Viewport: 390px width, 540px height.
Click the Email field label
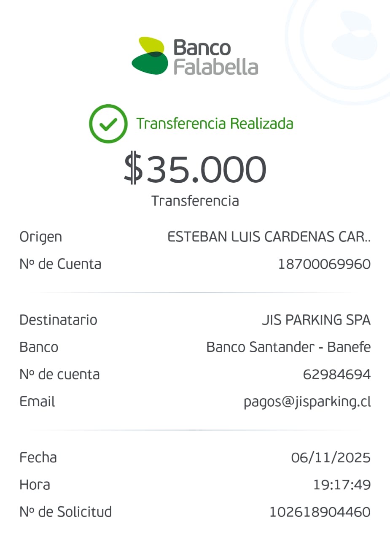point(37,402)
